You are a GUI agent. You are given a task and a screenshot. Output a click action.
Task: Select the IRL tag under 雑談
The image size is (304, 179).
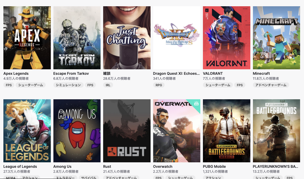(x=108, y=85)
